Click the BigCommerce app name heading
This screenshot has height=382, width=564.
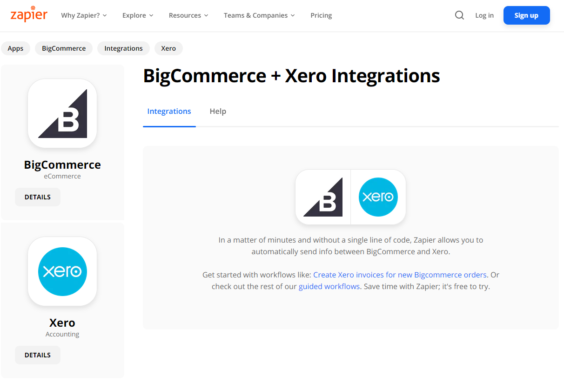click(x=62, y=165)
